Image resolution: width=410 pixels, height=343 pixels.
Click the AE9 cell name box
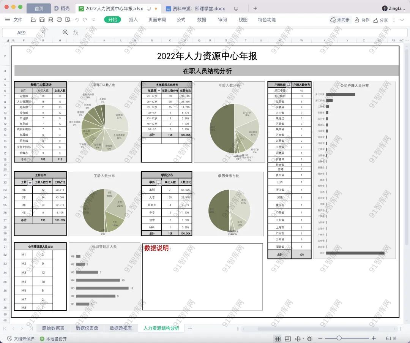pyautogui.click(x=22, y=33)
